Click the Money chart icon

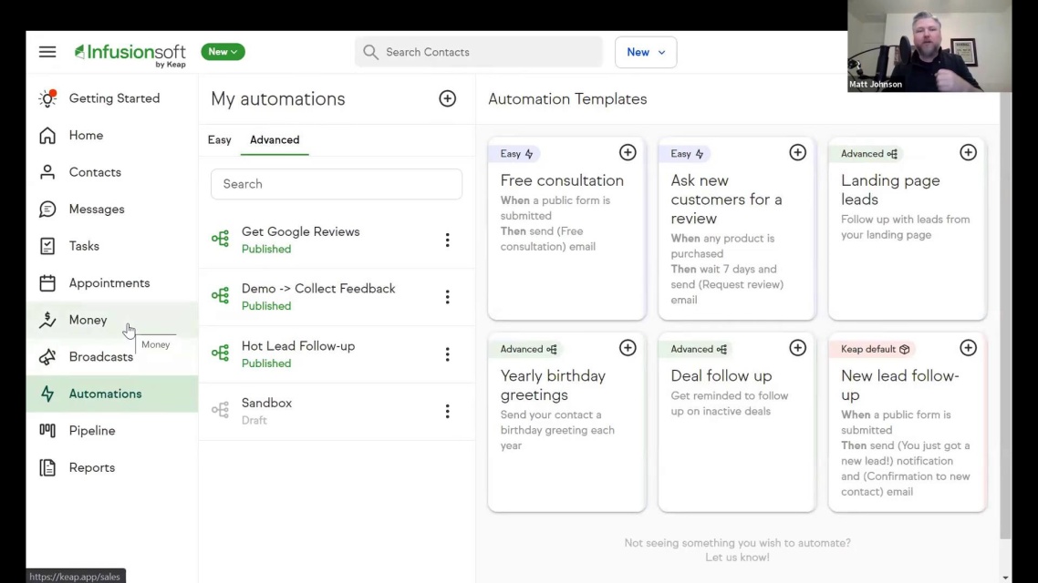(x=47, y=320)
